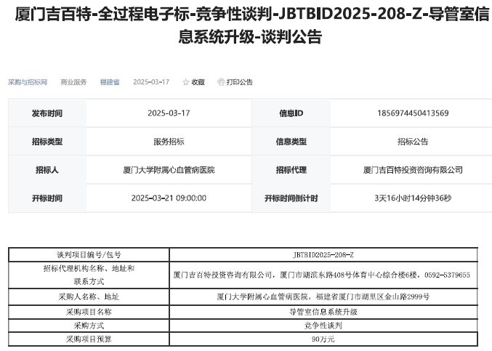The image size is (492, 351).
Task: Click the bid opening time 2025-03-21 09:00:00
Action: click(169, 198)
